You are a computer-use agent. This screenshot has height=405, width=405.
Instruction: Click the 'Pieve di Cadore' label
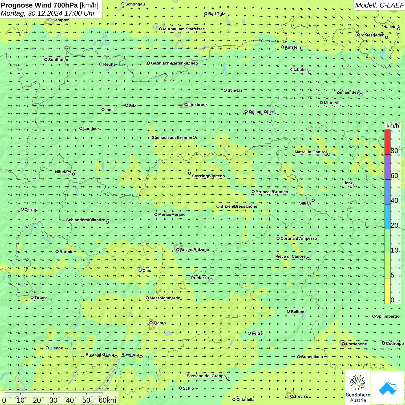coord(290,256)
